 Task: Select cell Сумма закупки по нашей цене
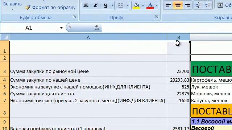[x=88, y=80]
